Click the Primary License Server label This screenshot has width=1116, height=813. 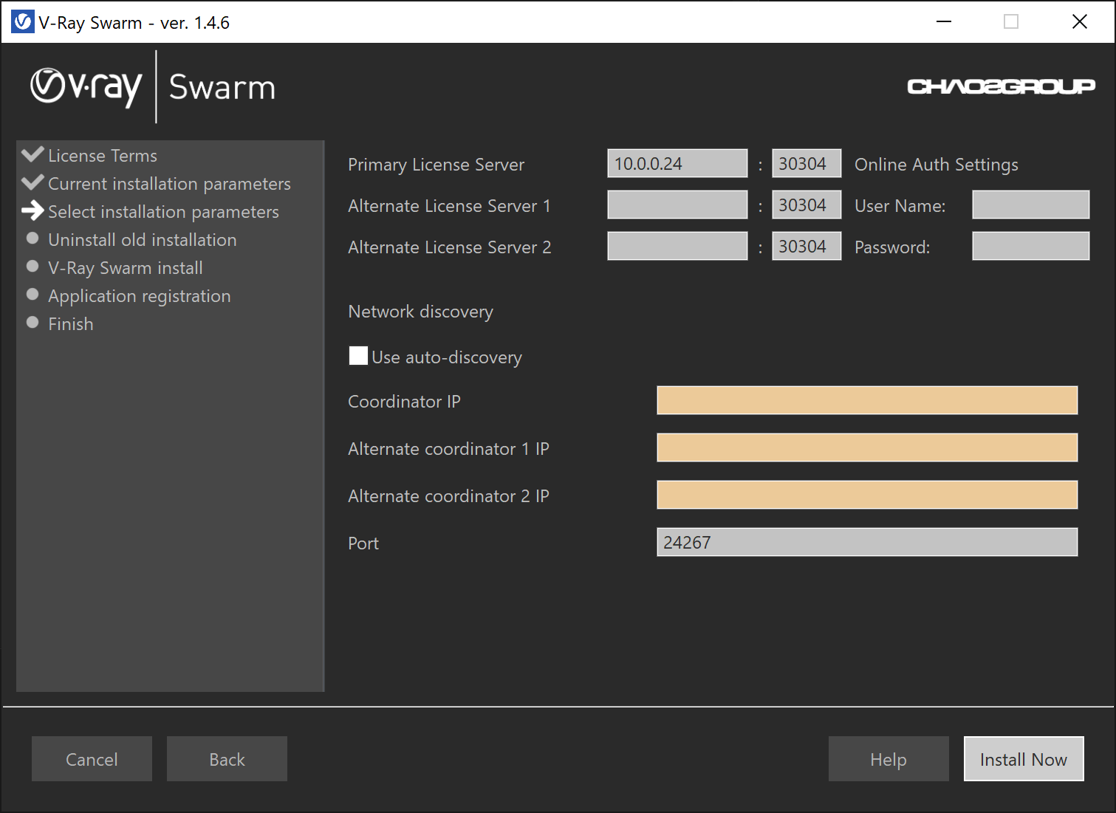pos(436,165)
